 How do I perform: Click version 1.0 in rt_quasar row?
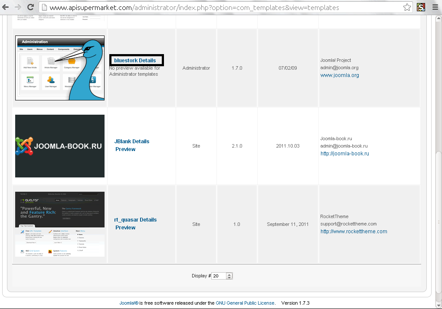tap(236, 224)
